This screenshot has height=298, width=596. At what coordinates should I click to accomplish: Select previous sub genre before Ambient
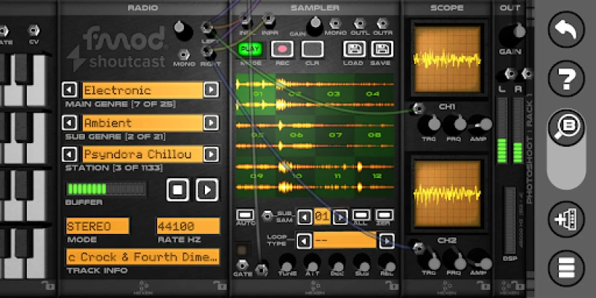pos(70,123)
